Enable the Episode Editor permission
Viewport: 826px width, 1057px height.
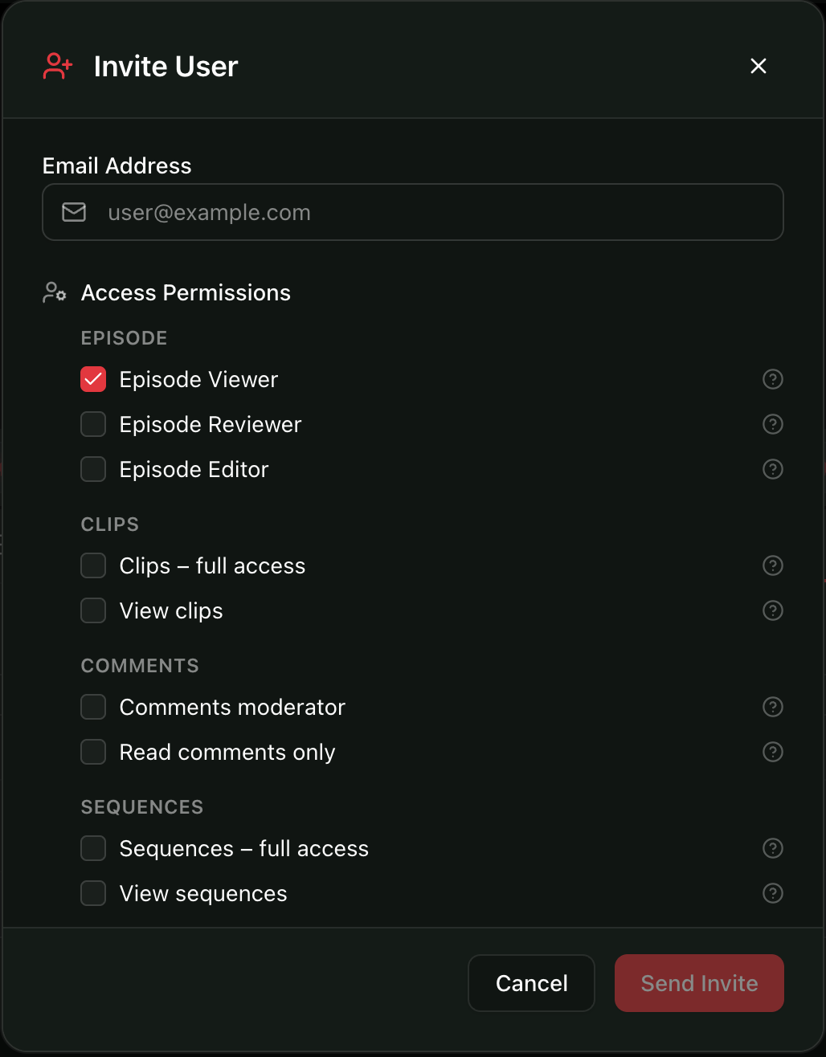[x=93, y=469]
